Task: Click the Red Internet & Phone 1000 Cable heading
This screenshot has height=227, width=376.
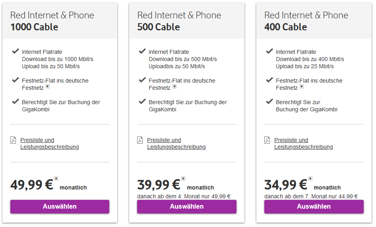Action: [52, 21]
